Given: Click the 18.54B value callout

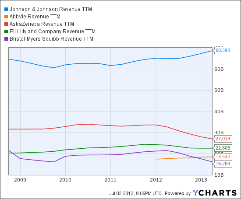Looking at the screenshot, I should [223, 157].
